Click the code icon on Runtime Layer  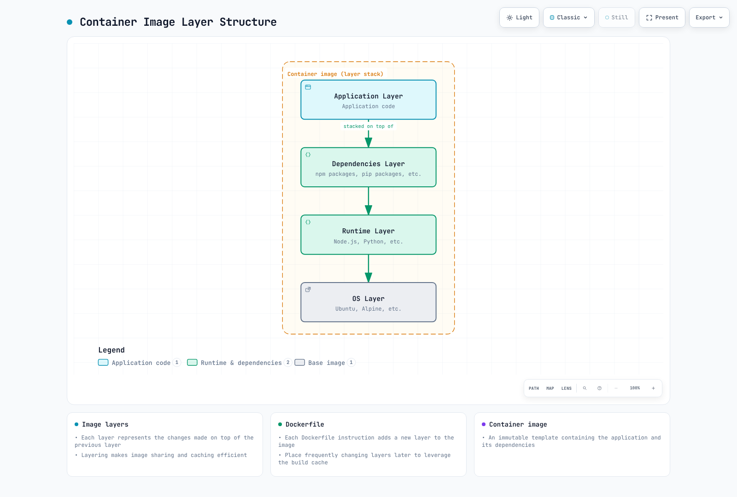pyautogui.click(x=308, y=222)
